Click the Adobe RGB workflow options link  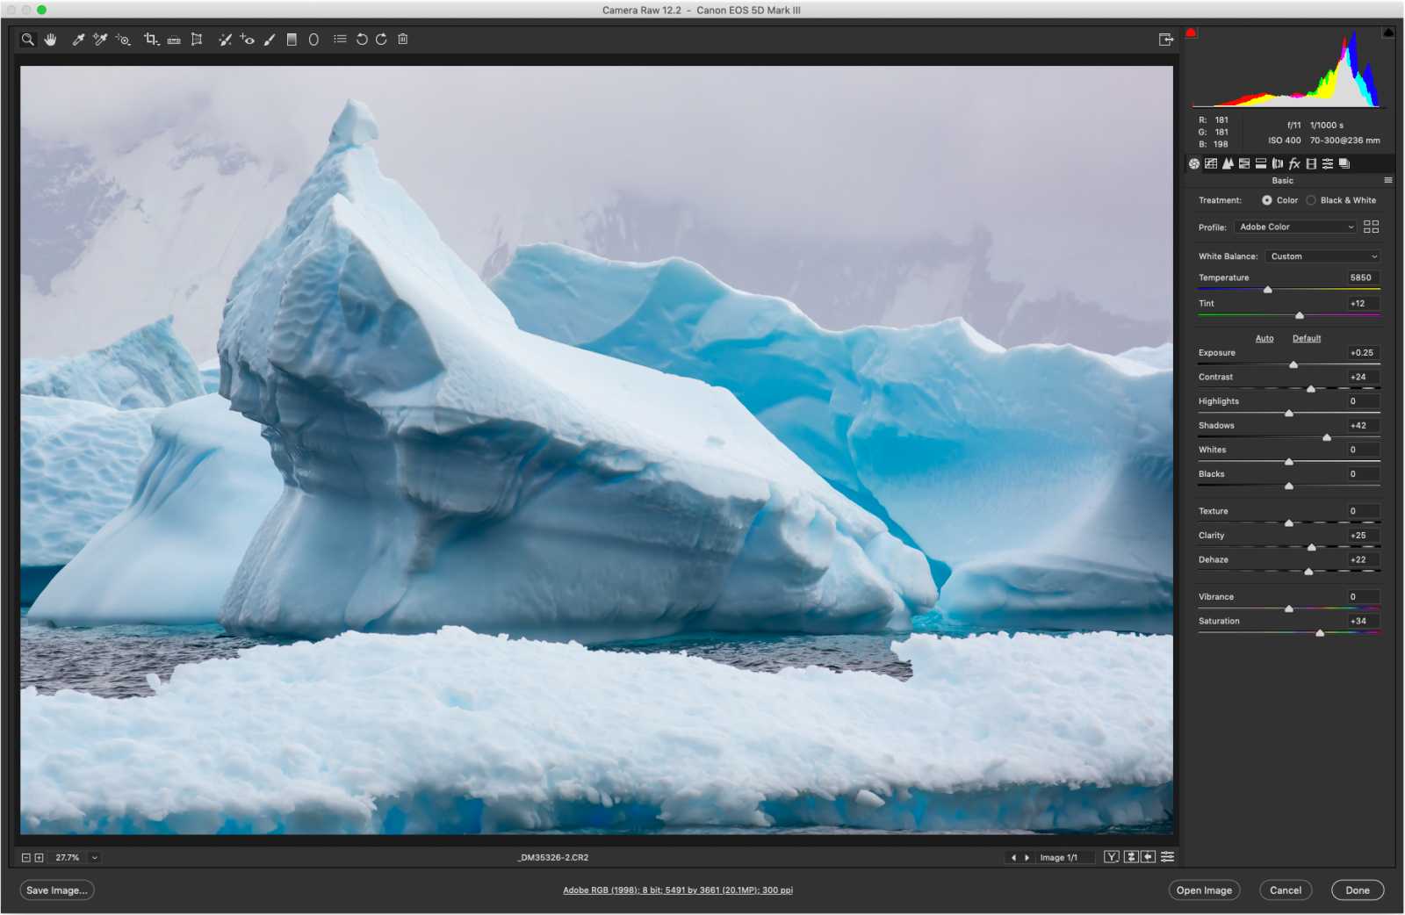coord(677,890)
